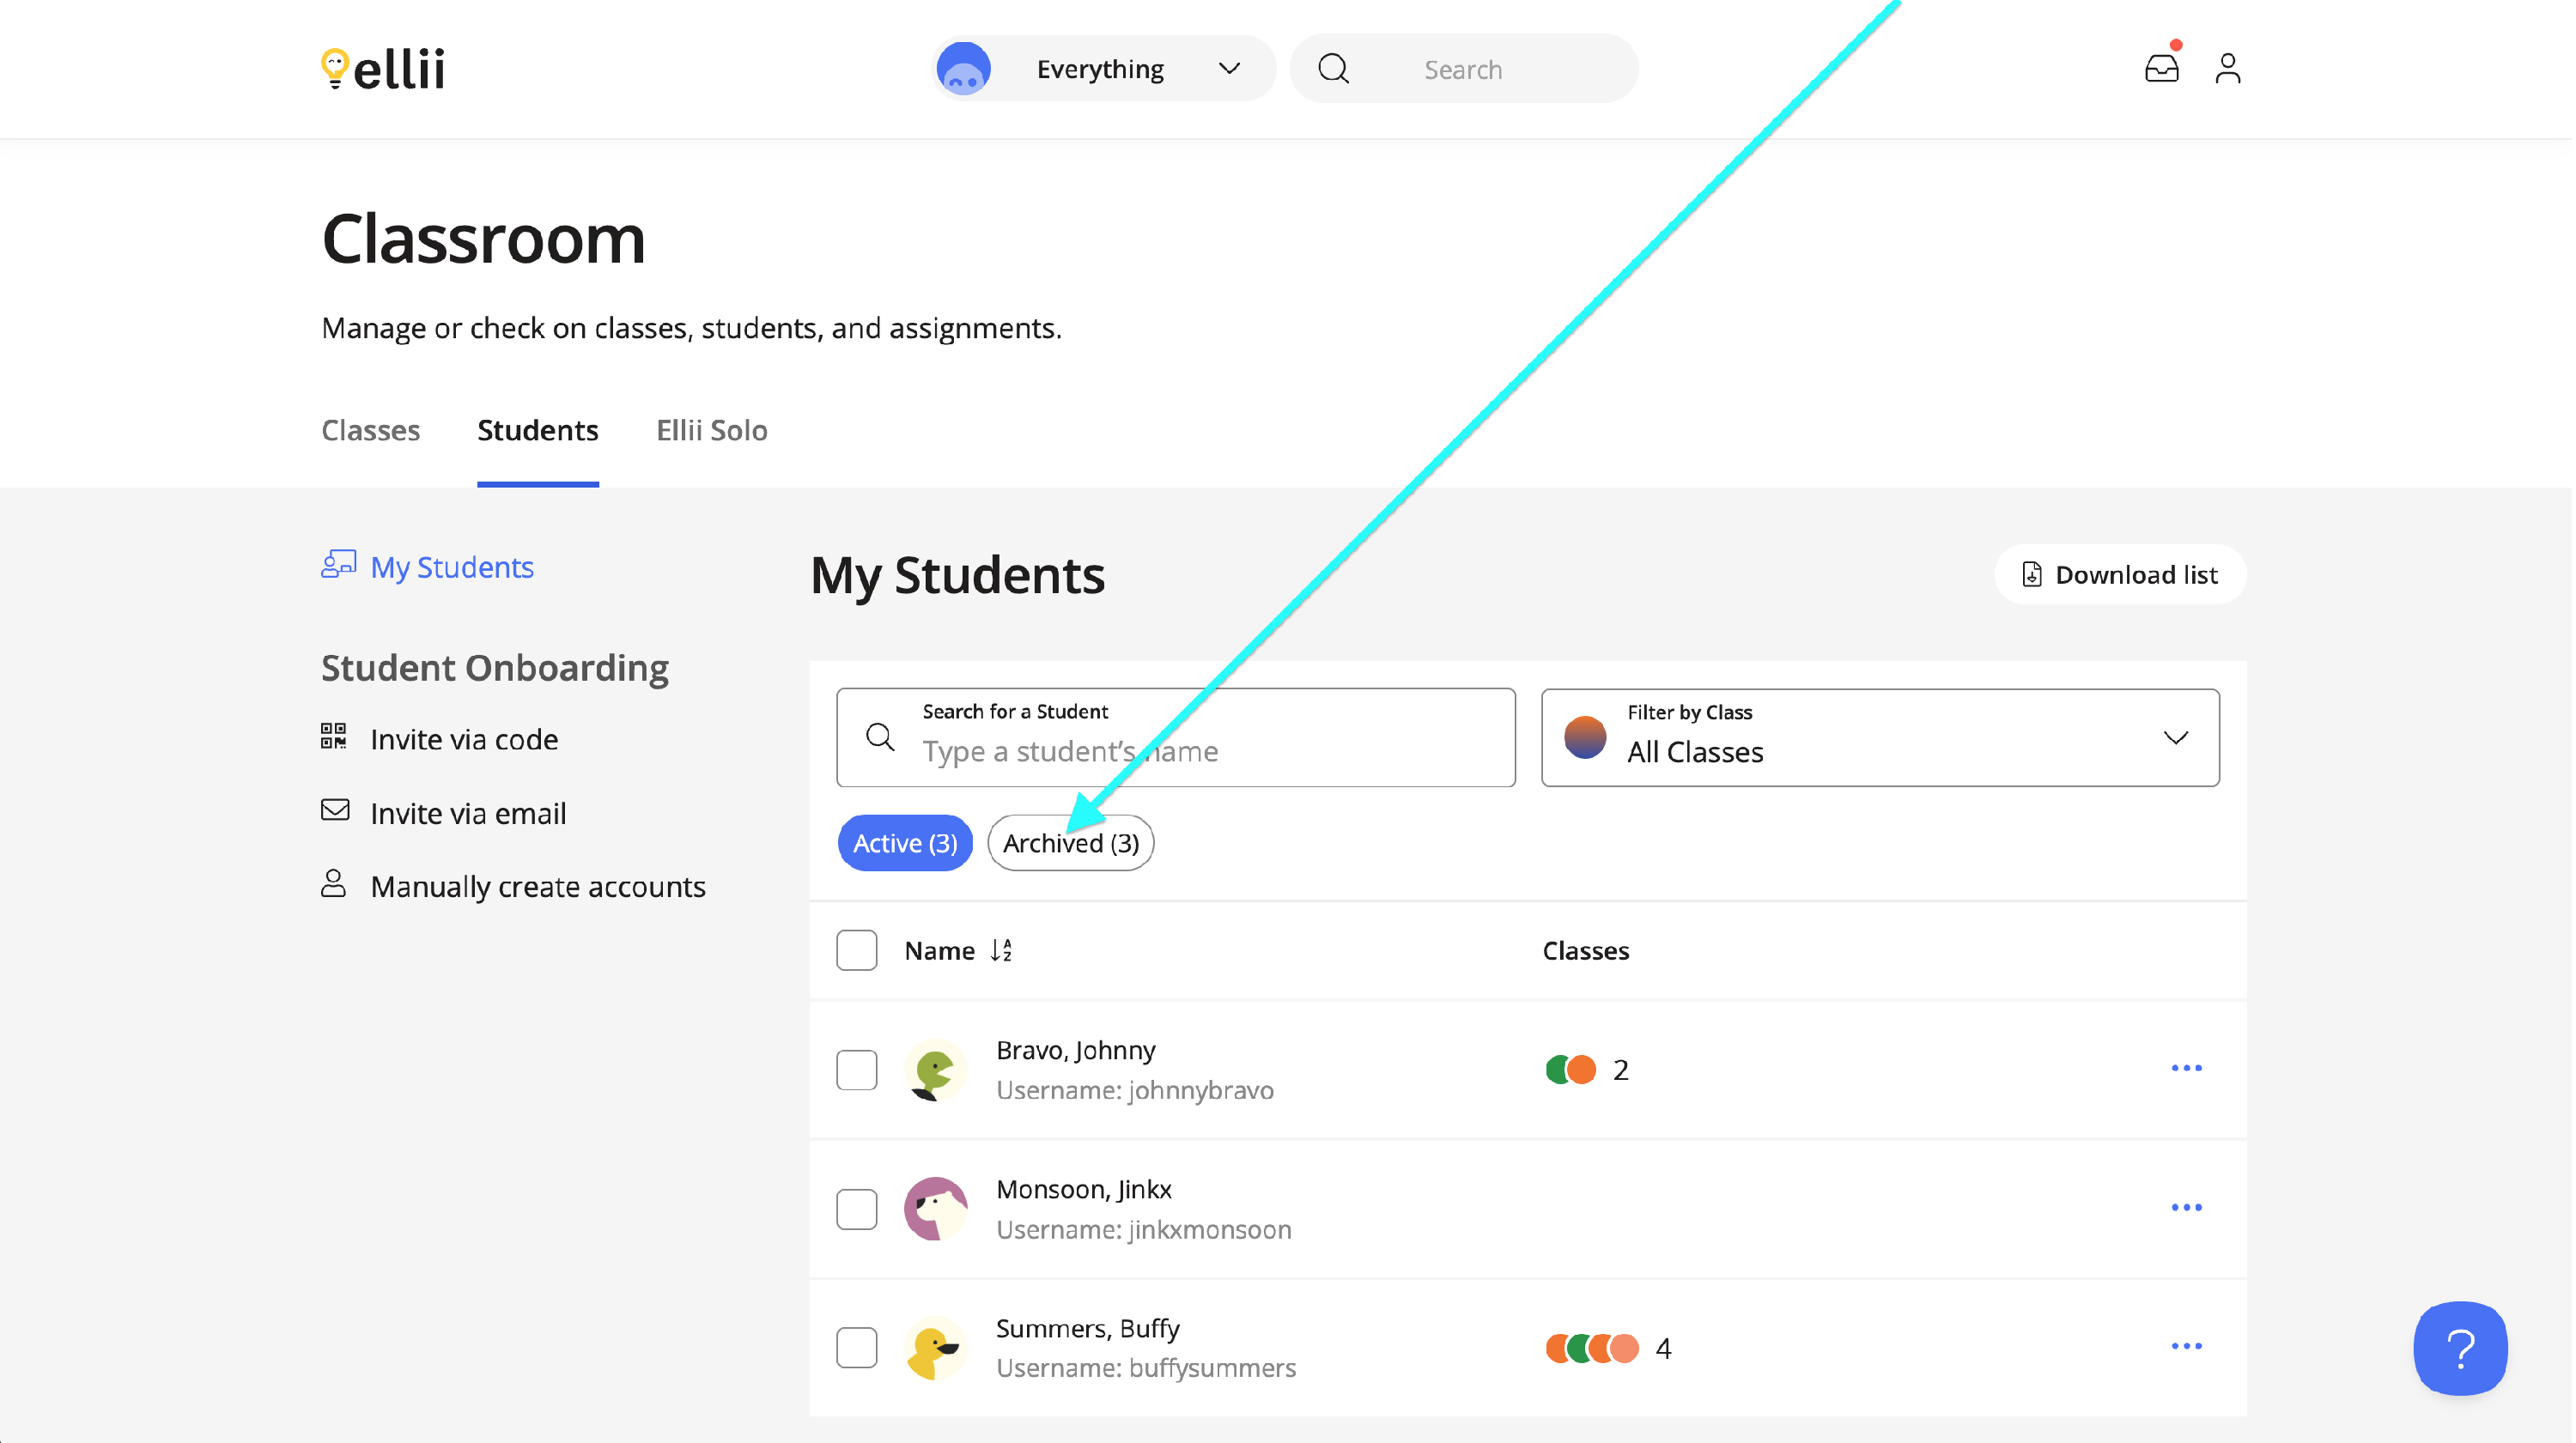The image size is (2576, 1443).
Task: Click Buffy Summers' class color dots
Action: click(1592, 1348)
